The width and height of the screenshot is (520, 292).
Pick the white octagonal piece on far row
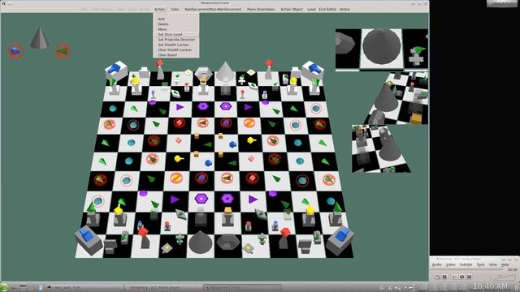[203, 73]
